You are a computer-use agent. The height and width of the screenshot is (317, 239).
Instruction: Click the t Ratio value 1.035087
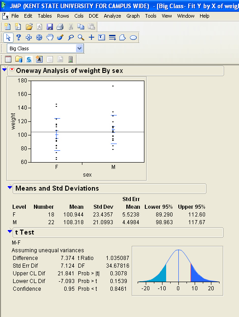(x=117, y=258)
